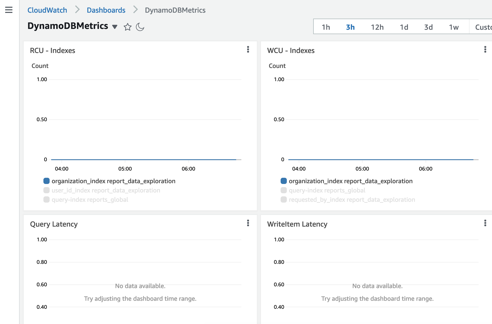Open the hamburger navigation menu
The height and width of the screenshot is (324, 492).
click(x=9, y=10)
